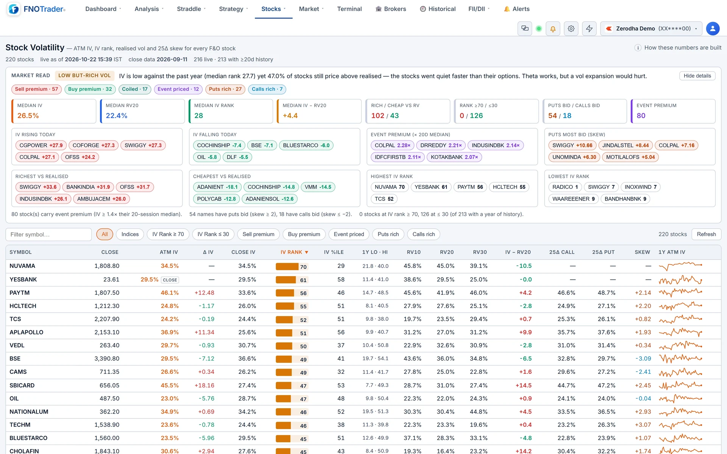Toggle the All filter chip
The width and height of the screenshot is (727, 454).
click(x=105, y=234)
